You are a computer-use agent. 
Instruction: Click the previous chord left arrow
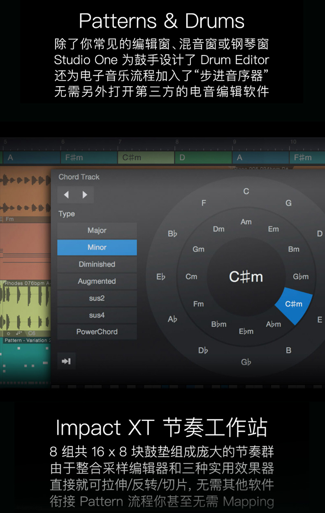click(66, 195)
